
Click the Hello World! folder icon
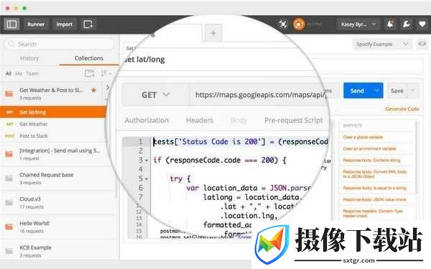(x=9, y=227)
